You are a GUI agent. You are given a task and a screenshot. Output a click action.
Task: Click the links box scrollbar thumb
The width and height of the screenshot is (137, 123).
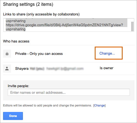point(132,26)
